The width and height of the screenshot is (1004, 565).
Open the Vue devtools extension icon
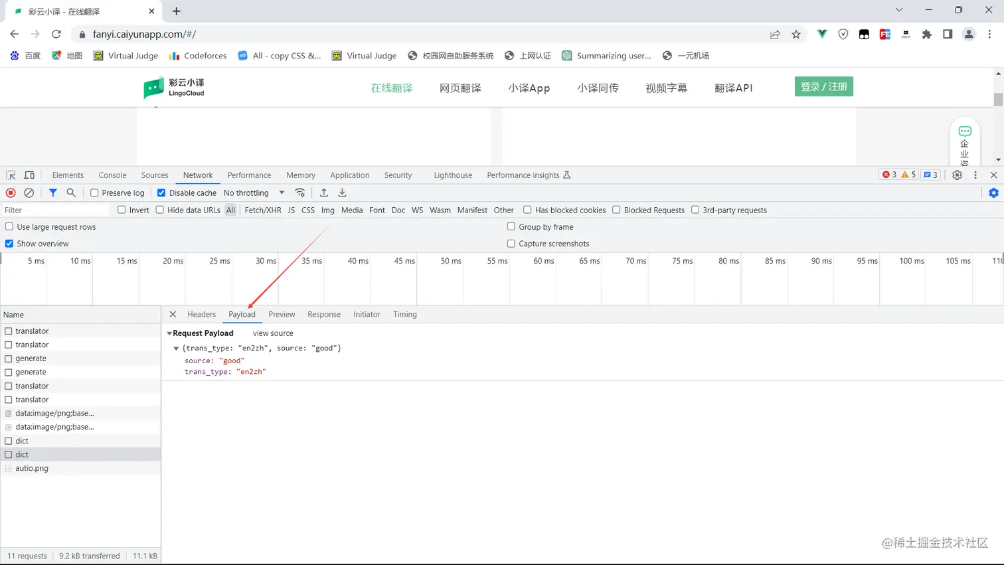point(822,34)
